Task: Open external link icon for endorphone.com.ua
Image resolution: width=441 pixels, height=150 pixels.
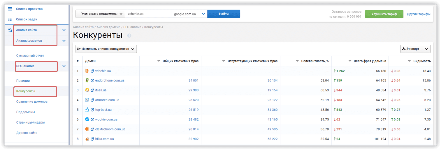Action: [x=92, y=81]
